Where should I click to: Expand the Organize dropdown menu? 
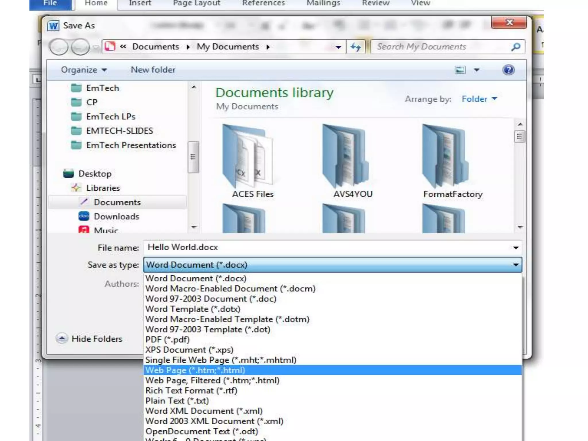coord(84,70)
